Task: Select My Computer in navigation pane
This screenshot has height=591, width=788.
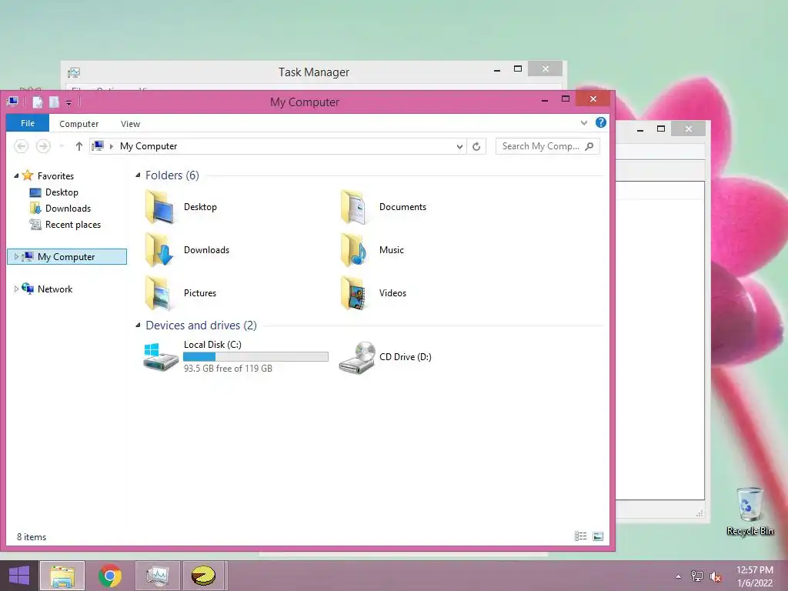Action: 67,257
